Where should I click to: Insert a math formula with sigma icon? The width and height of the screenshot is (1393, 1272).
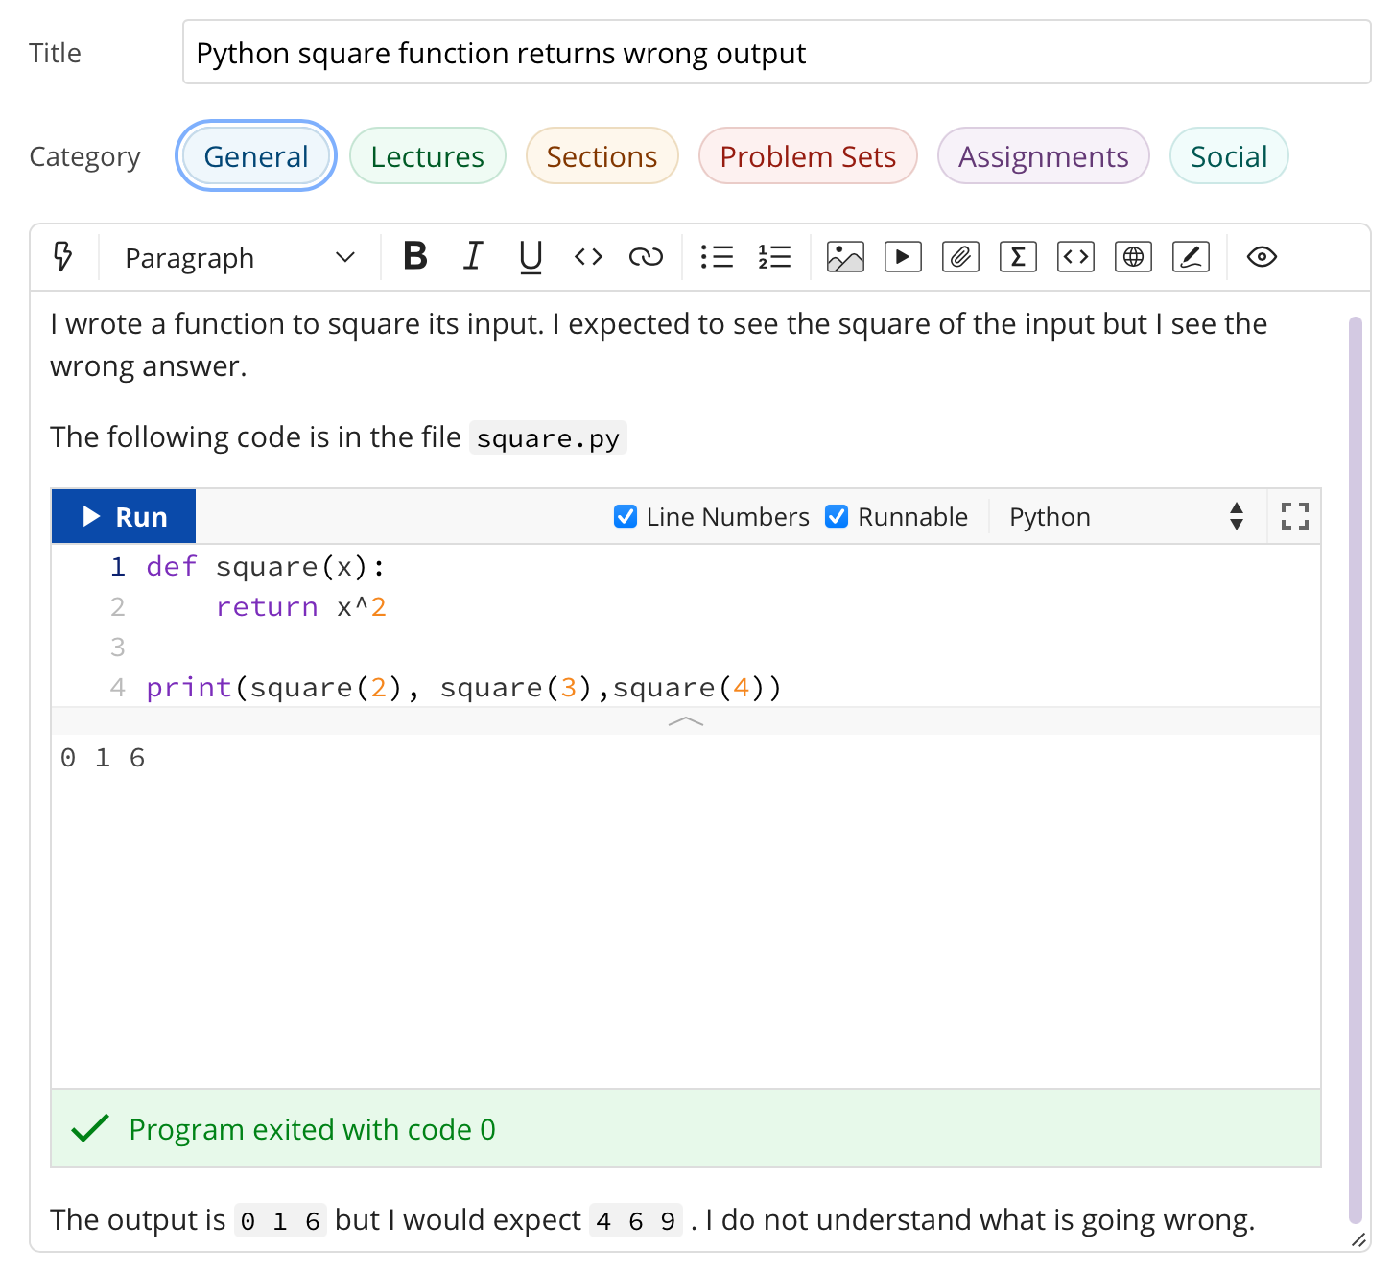point(1018,257)
